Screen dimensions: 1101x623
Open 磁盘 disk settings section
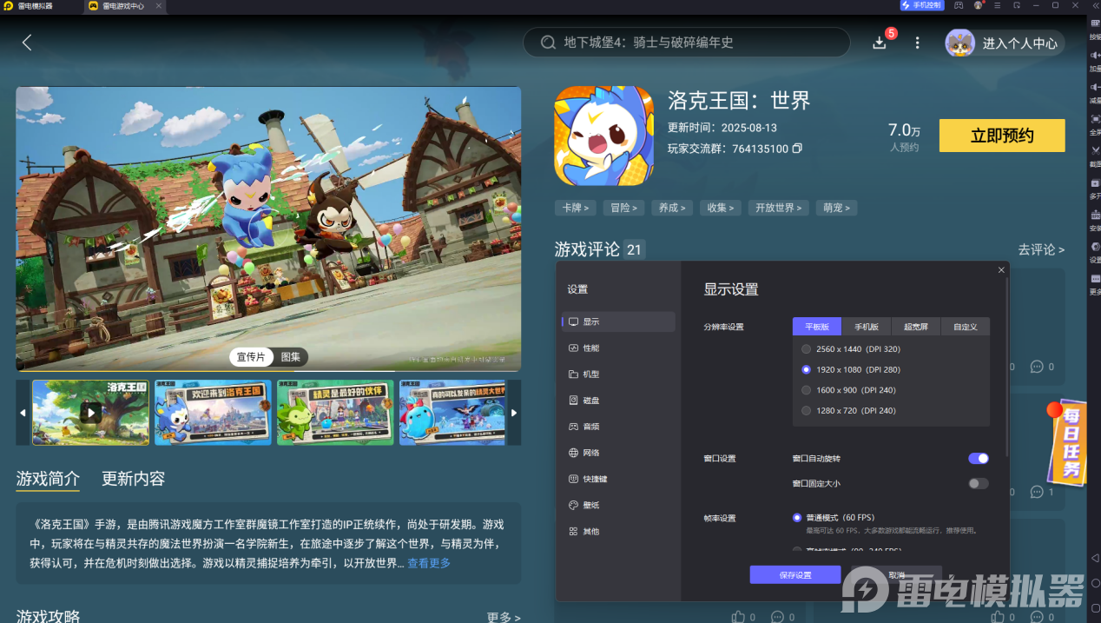[618, 400]
